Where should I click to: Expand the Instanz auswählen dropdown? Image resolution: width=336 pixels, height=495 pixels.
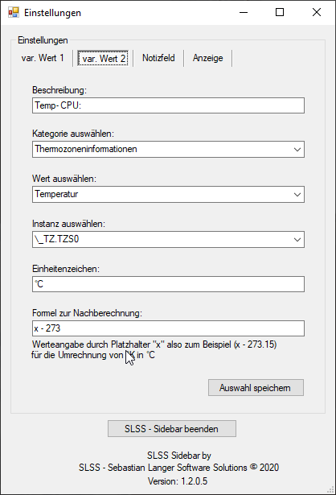(x=168, y=239)
